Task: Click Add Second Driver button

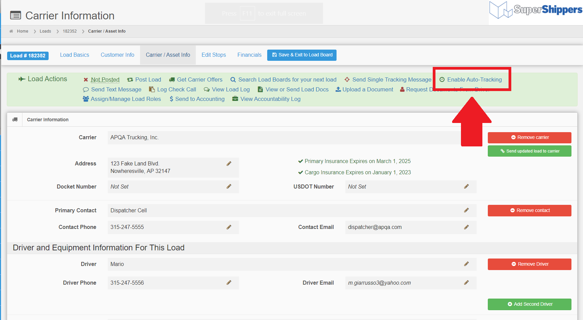Action: (x=529, y=304)
